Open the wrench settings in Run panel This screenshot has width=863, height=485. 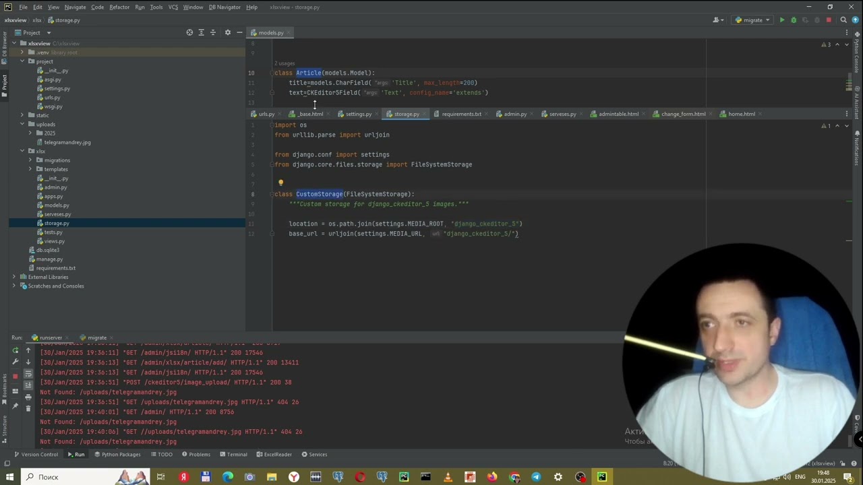(x=16, y=362)
